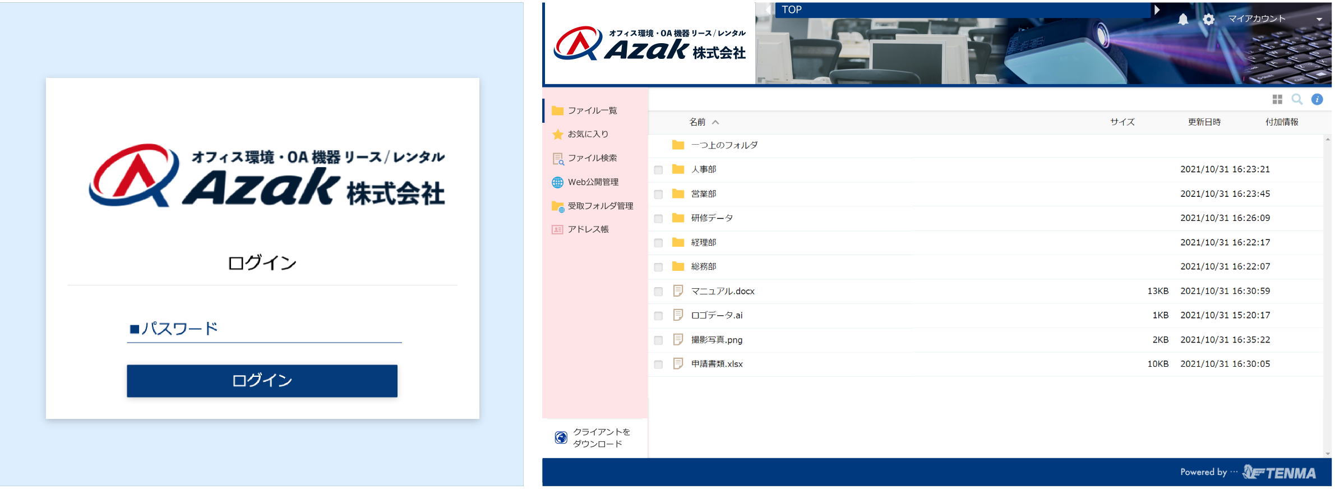
Task: Open the アドレス帳 sidebar menu item
Action: point(595,229)
